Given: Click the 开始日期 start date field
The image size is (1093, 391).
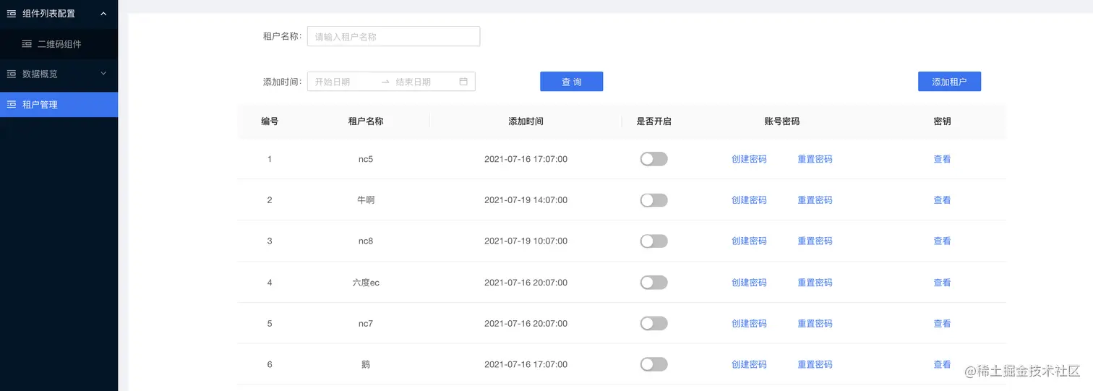Looking at the screenshot, I should (x=344, y=82).
